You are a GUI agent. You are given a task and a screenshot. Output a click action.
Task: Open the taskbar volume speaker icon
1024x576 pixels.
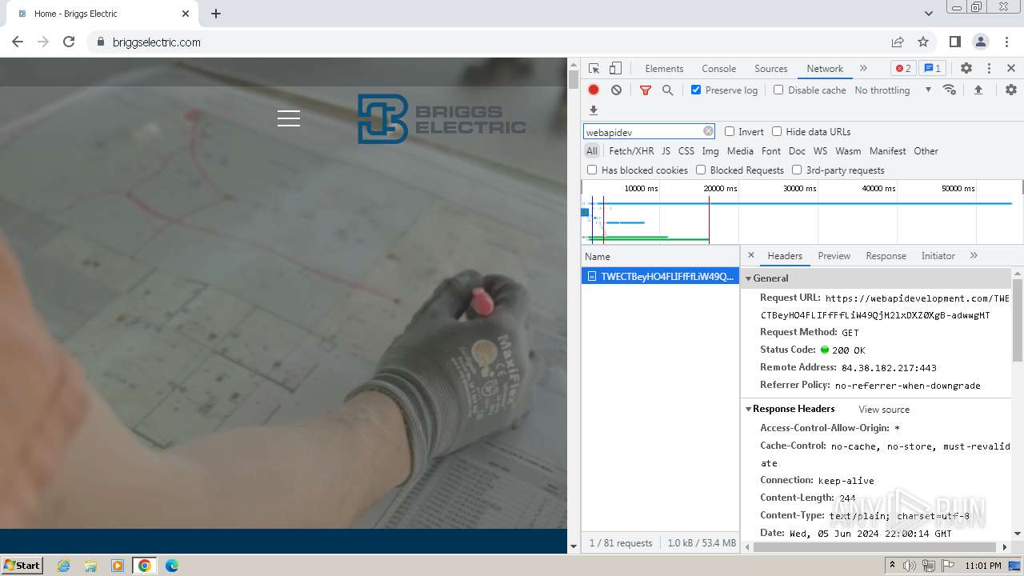[x=910, y=566]
